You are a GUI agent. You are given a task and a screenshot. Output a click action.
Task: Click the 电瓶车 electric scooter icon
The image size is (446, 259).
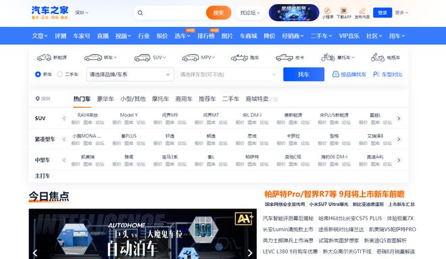coord(378,57)
